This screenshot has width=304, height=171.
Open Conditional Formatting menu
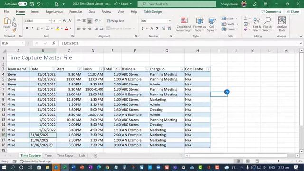184,24
